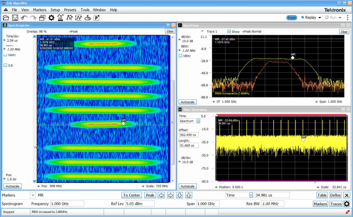Expand the Trace 1 chevron

[203, 31]
